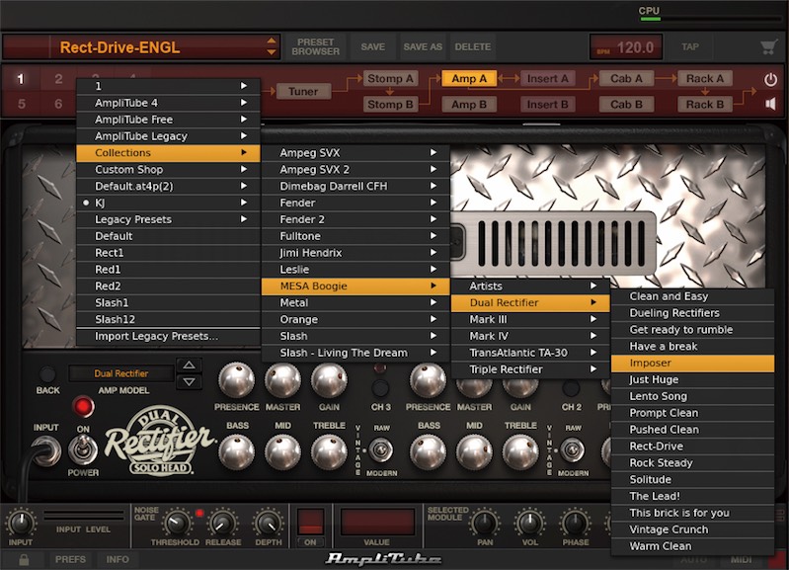Click the TAP tempo button
789x570 pixels.
690,46
